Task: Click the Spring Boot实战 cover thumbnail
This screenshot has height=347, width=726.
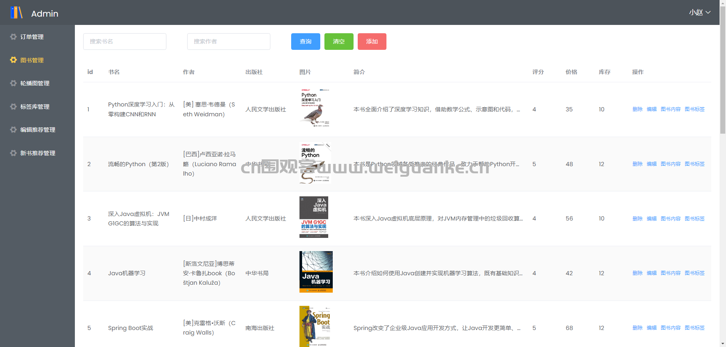Action: (315, 326)
